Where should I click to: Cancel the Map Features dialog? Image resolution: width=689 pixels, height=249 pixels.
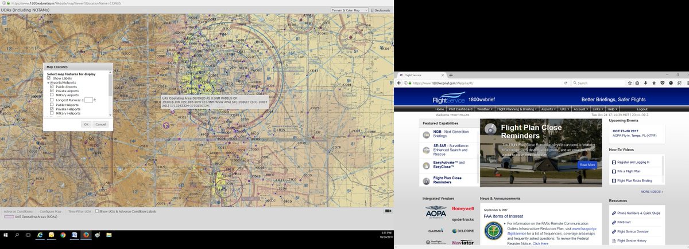(100, 124)
